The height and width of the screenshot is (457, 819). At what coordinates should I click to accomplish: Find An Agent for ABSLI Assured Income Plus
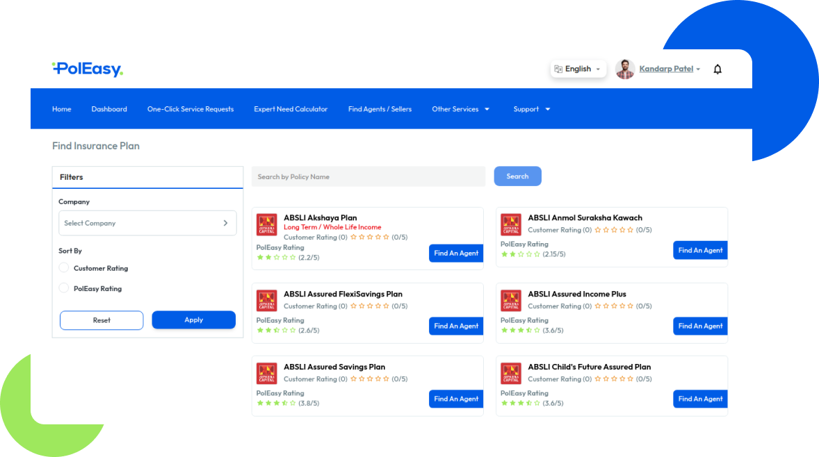pos(700,326)
